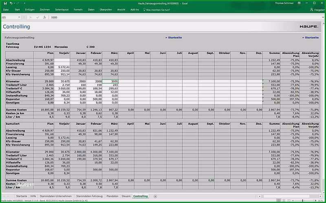The height and width of the screenshot is (203, 326).
Task: Select cumulative Abschreibung März cell 1.232,49
Action: tap(110, 130)
